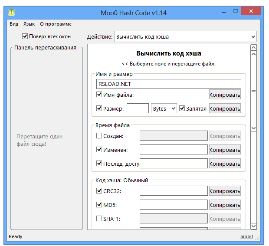This screenshot has height=246, width=269.
Task: Click the RSLOAD.NET name field
Action: point(169,84)
